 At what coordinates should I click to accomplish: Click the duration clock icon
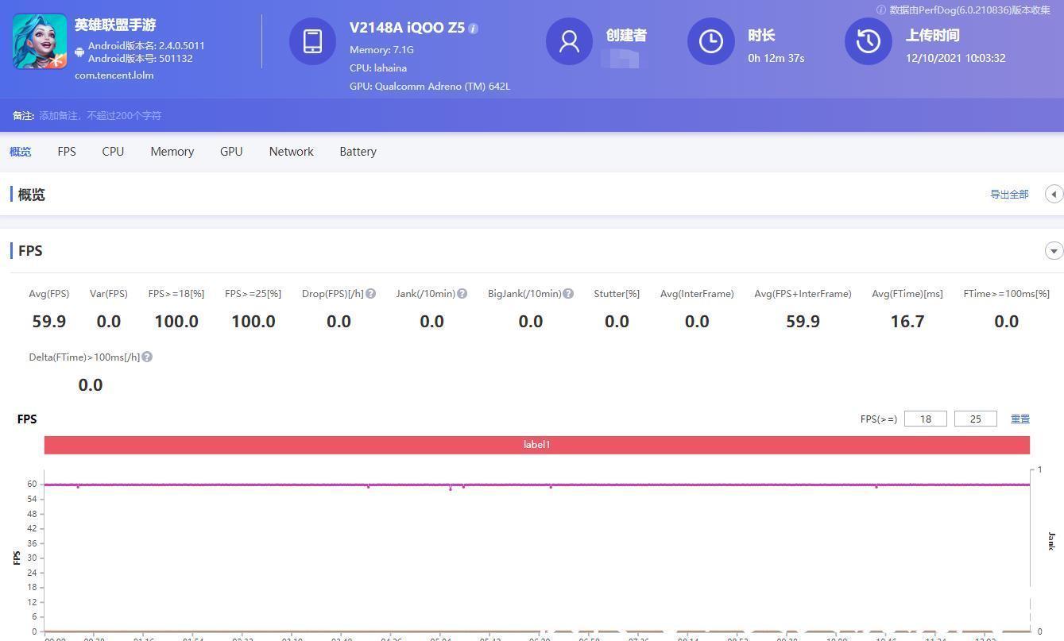point(710,41)
